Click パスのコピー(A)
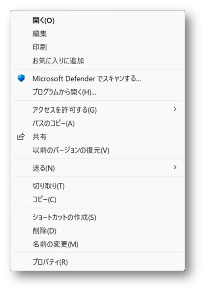This screenshot has height=292, width=206. [x=98, y=123]
